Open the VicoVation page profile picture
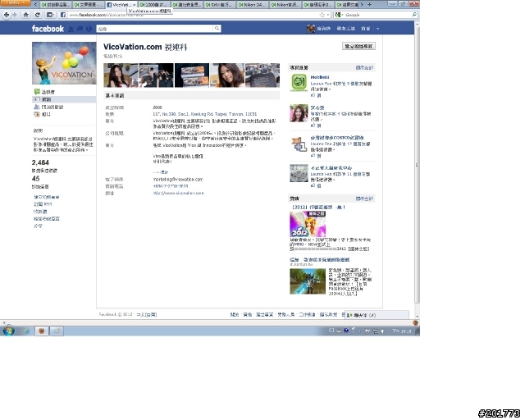This screenshot has width=525, height=420. coord(64,63)
